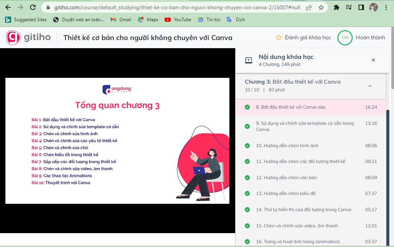Open the Suggested Sites bookmark
Screen dimensions: 394x247
coord(26,20)
